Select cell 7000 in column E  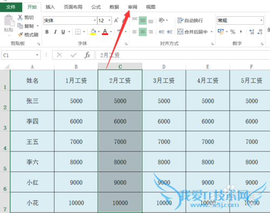(x=208, y=141)
